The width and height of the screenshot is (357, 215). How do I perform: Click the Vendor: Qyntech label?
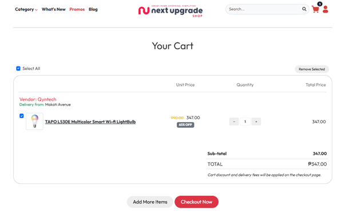pyautogui.click(x=38, y=99)
